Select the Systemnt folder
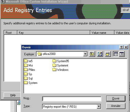Viewport: 130px width, 112px height. tap(60, 65)
